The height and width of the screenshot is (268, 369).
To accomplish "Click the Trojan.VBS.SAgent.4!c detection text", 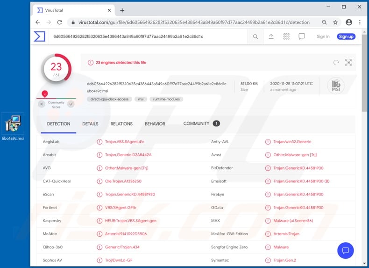I will point(125,142).
